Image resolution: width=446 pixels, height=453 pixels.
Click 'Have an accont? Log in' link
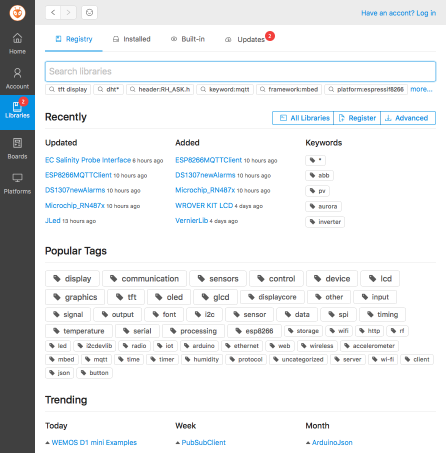click(398, 13)
